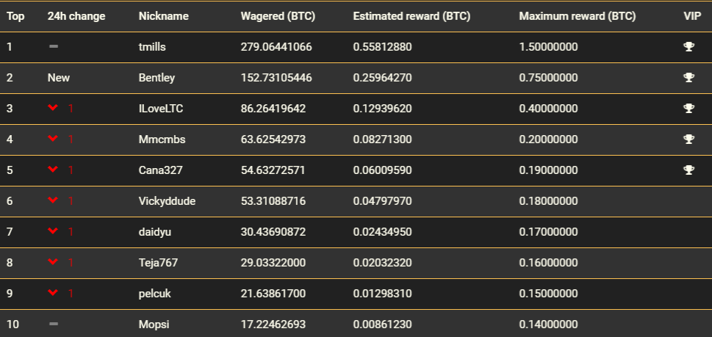
Task: Click the gray dash icon for Mopsi
Action: click(54, 324)
